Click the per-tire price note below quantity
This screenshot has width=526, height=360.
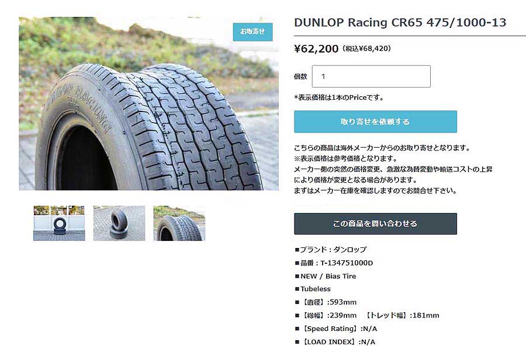(339, 97)
